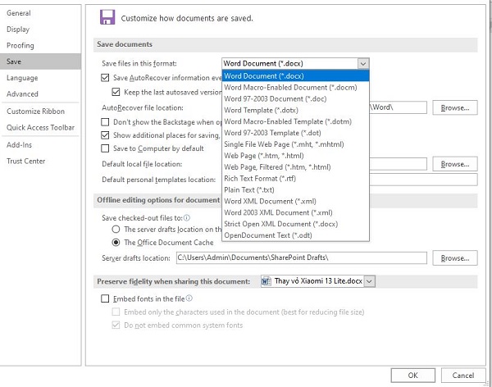Choose Word XML Document (*.xml)
492x387 pixels.
click(x=295, y=201)
